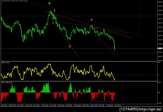Click the "21 Jan 2015" date label
Viewport: 163px width, 112px height.
pos(53,105)
